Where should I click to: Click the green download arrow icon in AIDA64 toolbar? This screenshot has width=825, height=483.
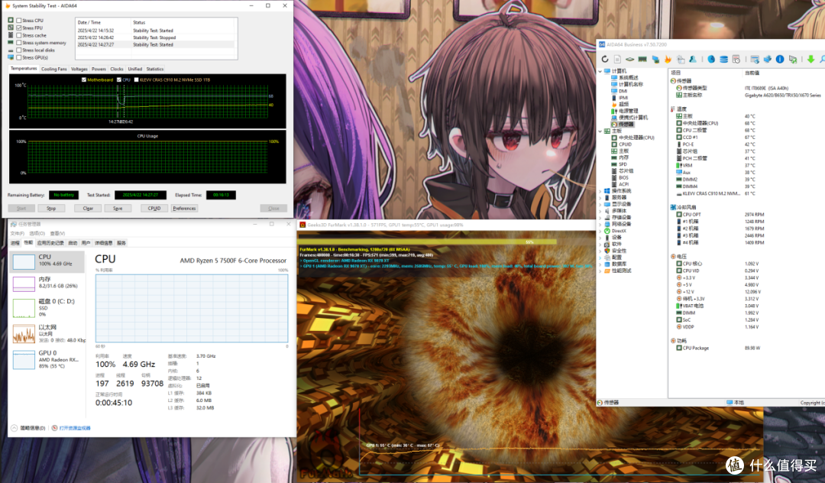810,60
